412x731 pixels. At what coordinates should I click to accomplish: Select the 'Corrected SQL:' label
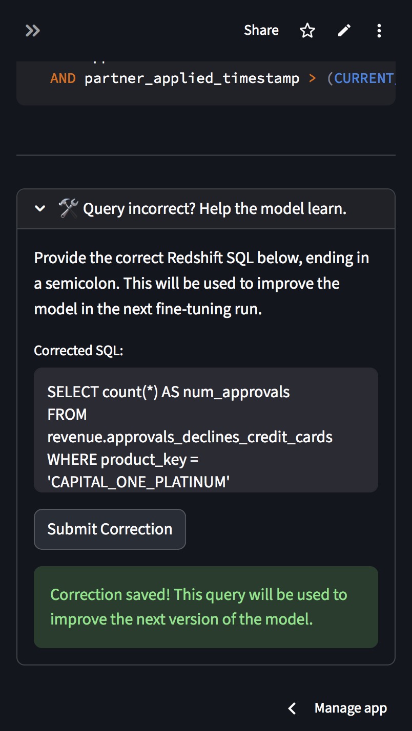pyautogui.click(x=78, y=350)
